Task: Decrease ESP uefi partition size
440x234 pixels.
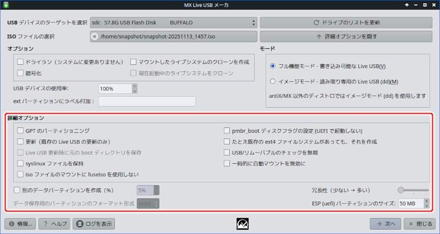Action: 427,206
